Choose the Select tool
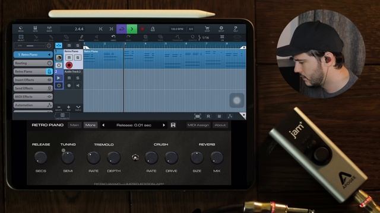Screen dimensions: 380x213 pyautogui.click(x=21, y=37)
